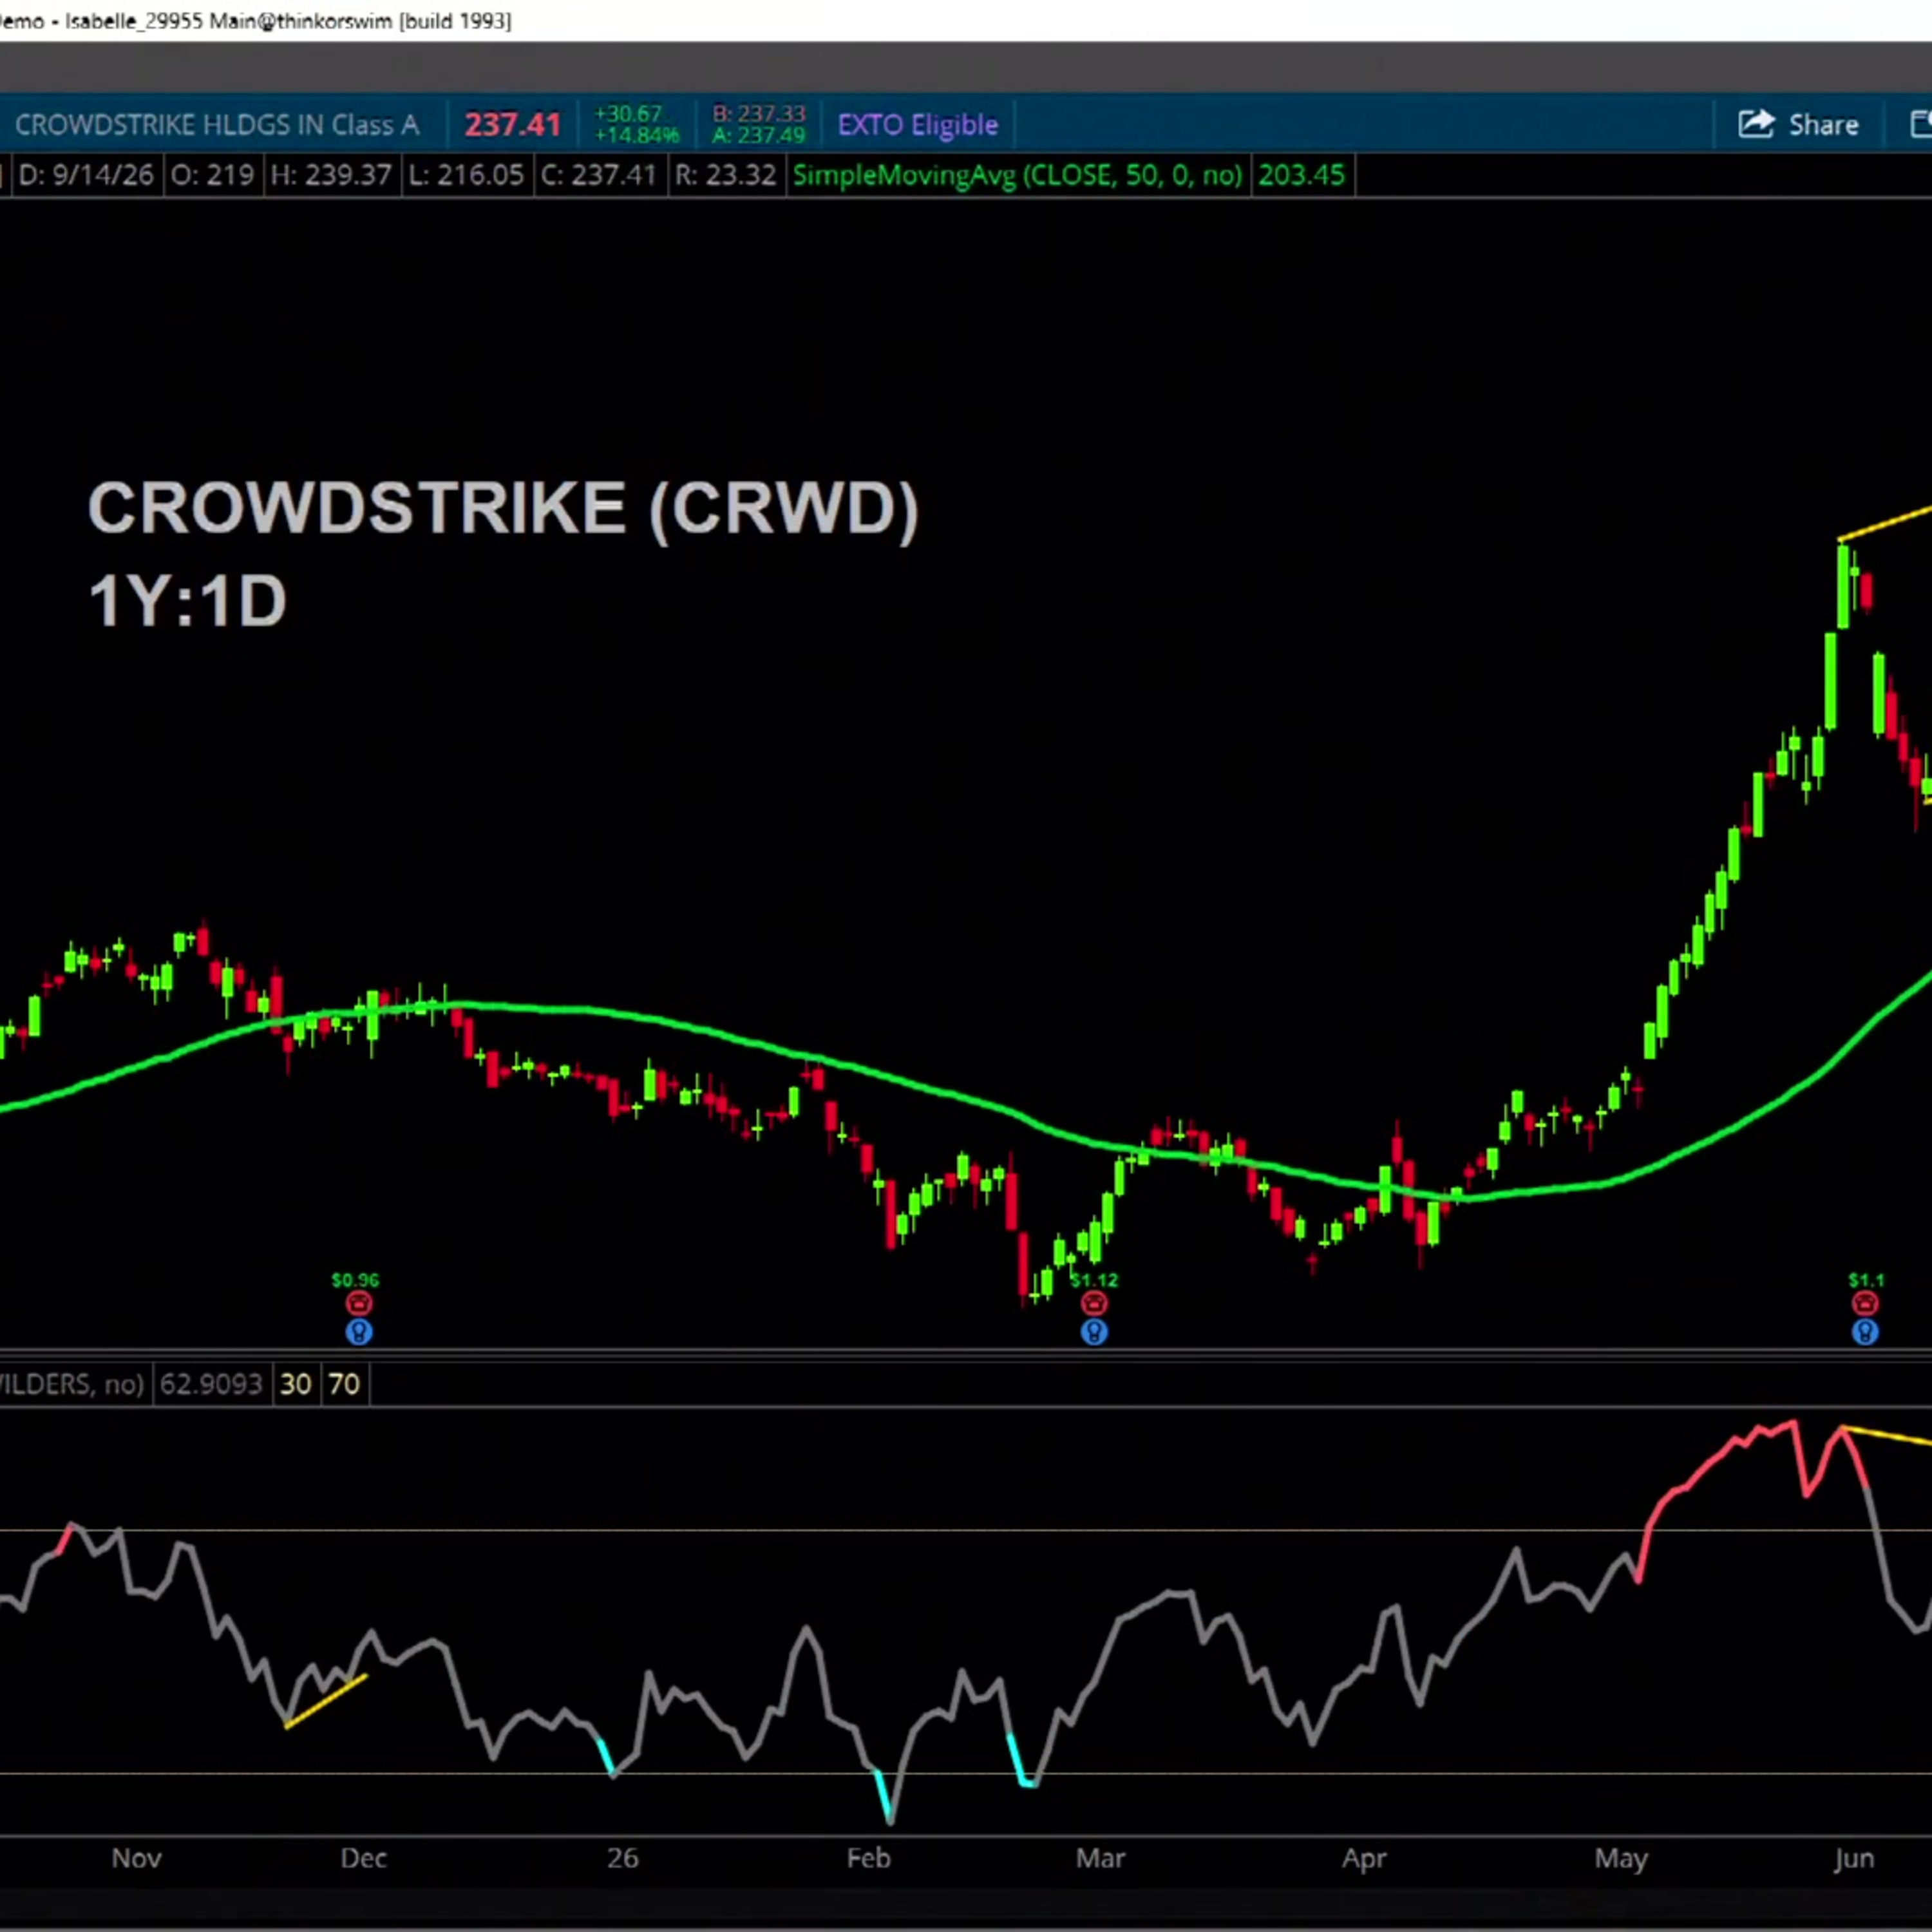The width and height of the screenshot is (1932, 1932).
Task: Click the $1.12 earnings label
Action: click(1094, 1280)
